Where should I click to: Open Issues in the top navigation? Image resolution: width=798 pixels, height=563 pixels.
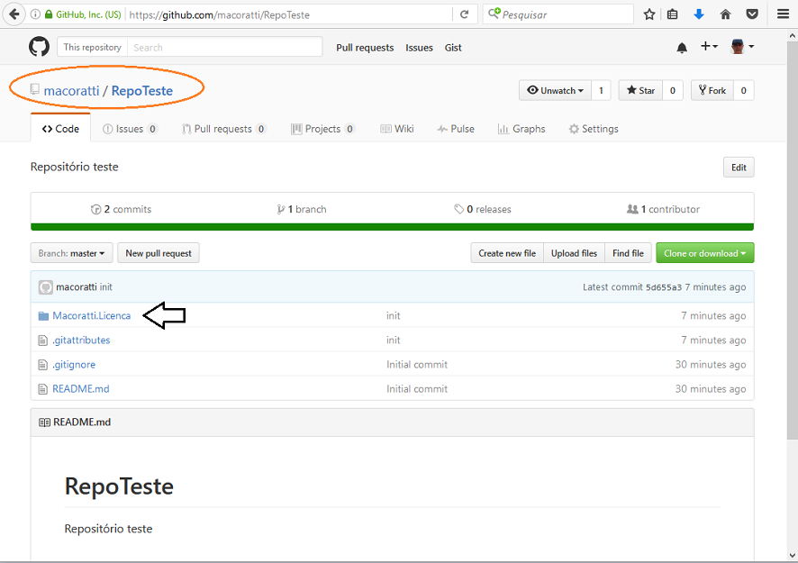420,48
